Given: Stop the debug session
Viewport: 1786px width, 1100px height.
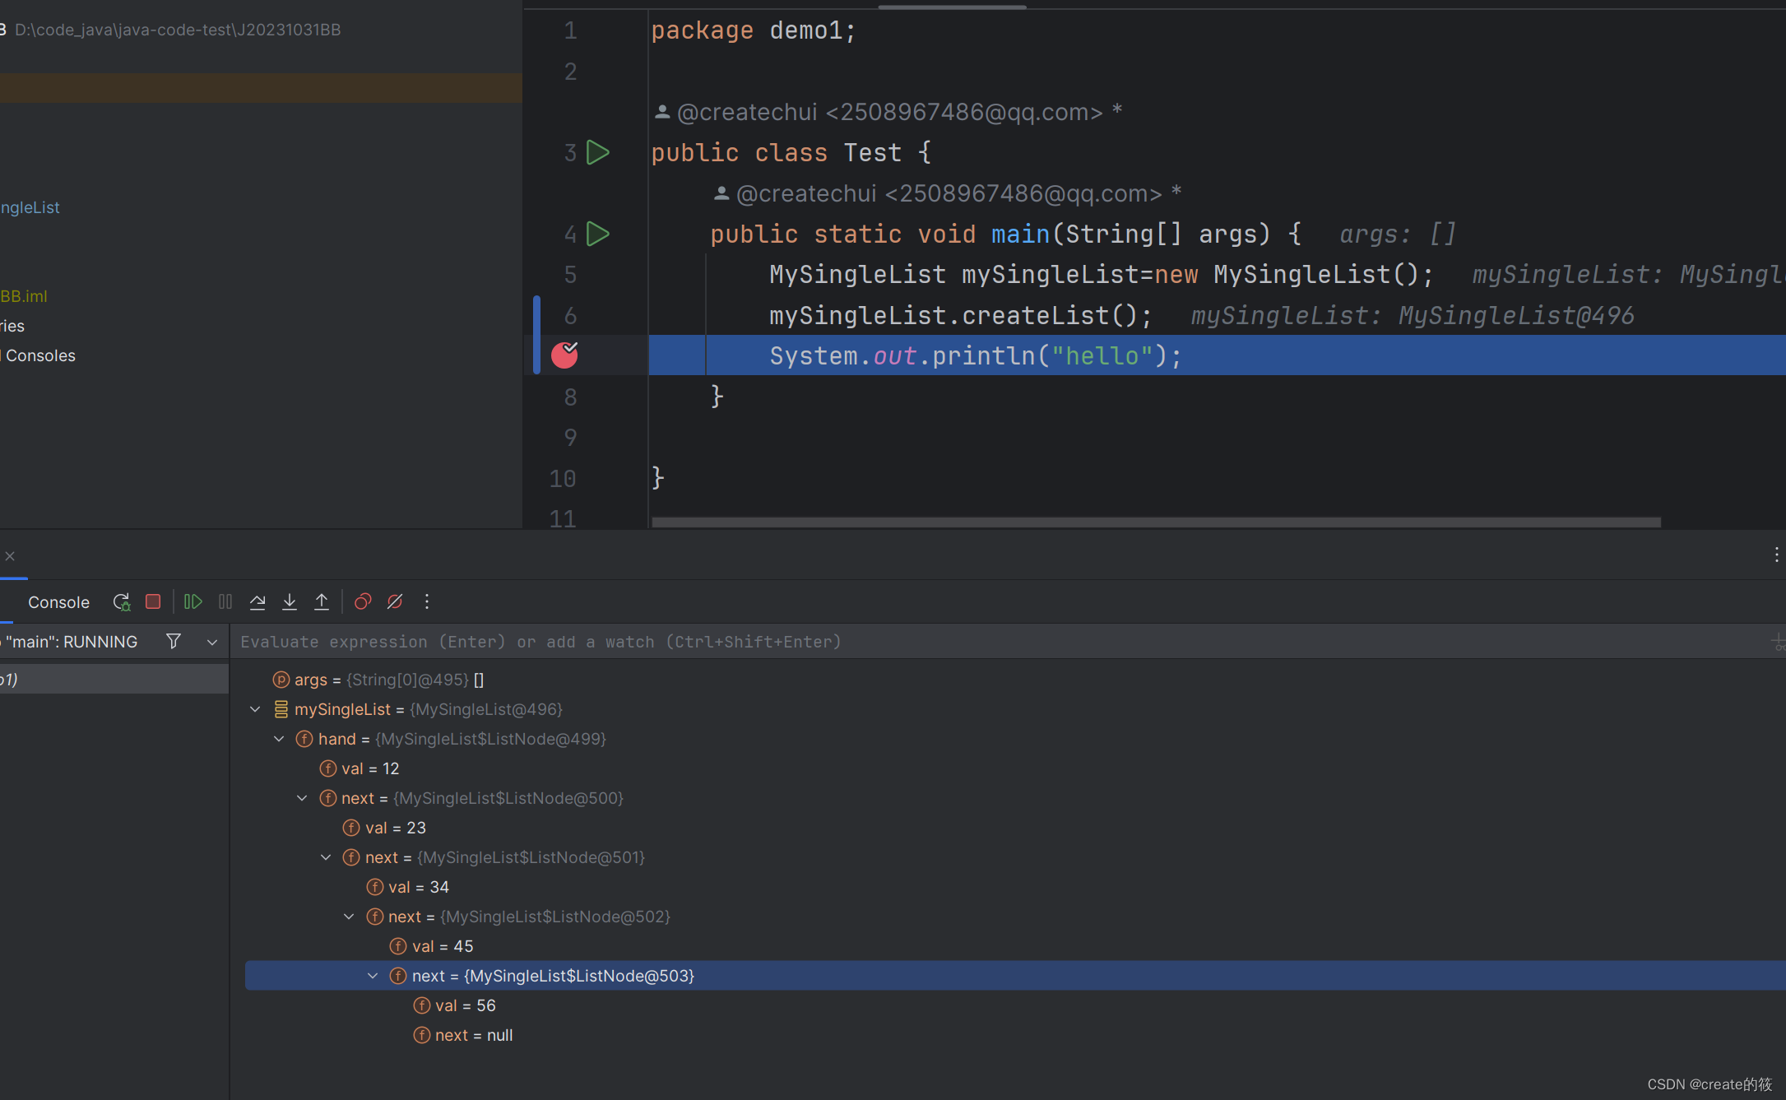Looking at the screenshot, I should 153,602.
